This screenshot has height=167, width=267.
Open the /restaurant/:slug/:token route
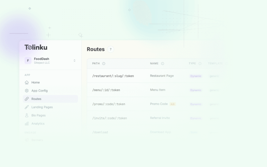tap(113, 76)
